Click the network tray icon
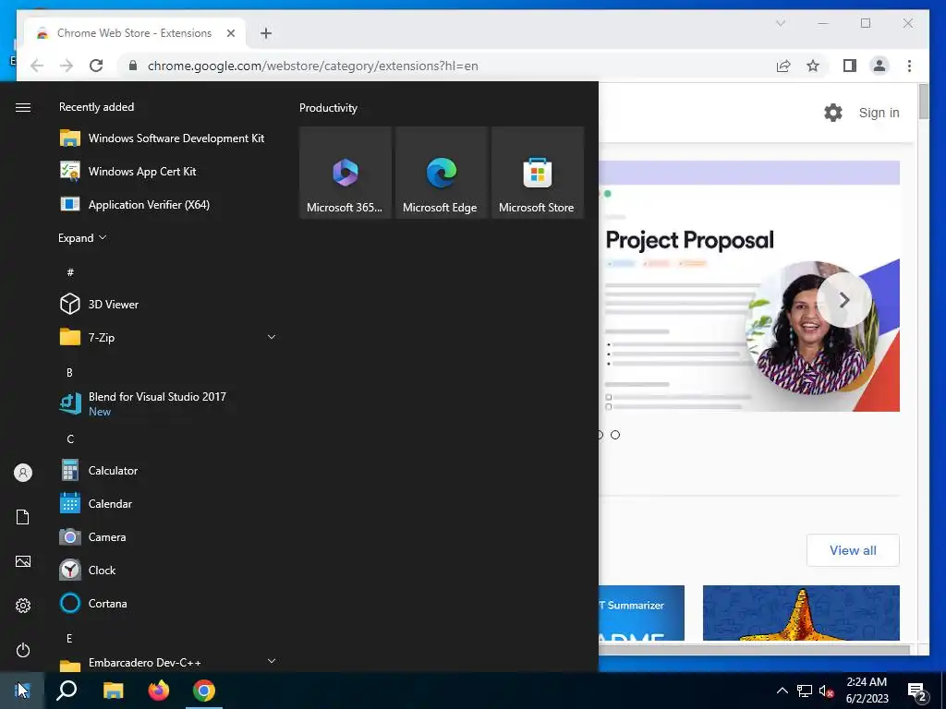The width and height of the screenshot is (946, 709). point(805,691)
